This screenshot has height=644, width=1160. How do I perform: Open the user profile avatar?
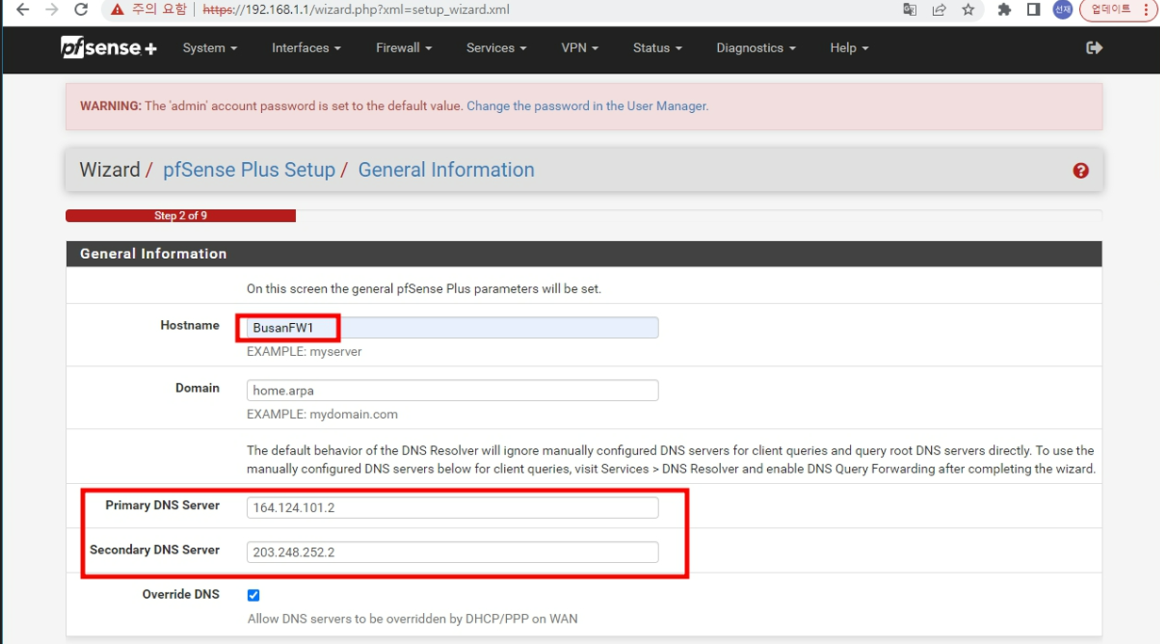pos(1063,9)
